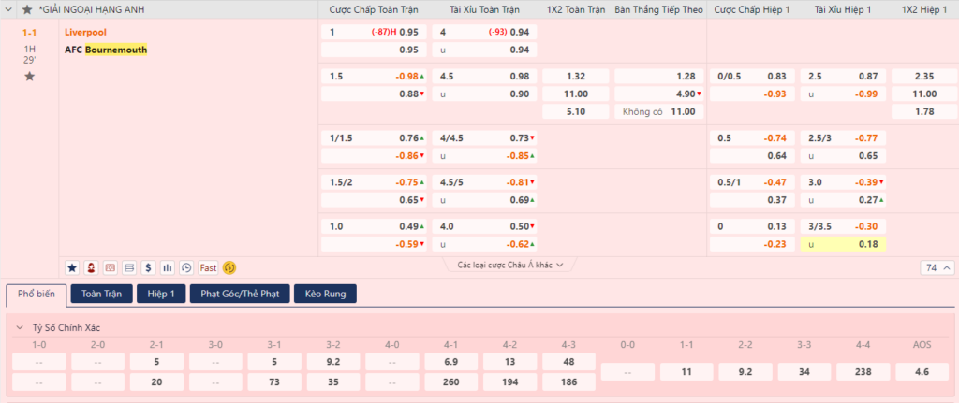Click the blue star icon in match toolbar

point(73,267)
